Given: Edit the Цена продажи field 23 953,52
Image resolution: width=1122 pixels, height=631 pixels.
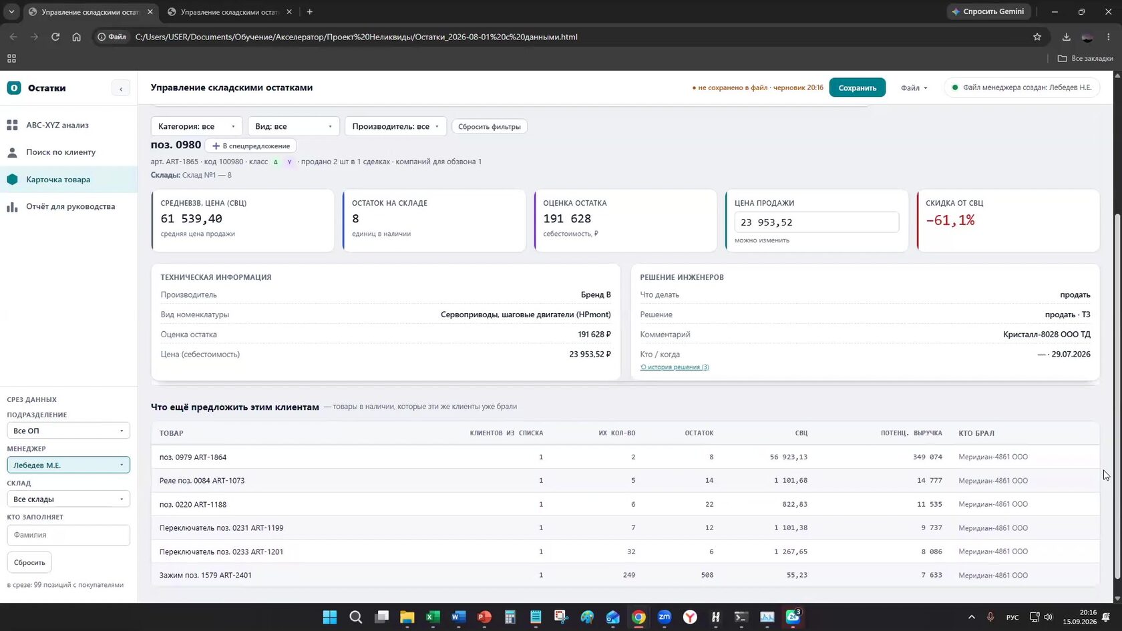Looking at the screenshot, I should coord(816,222).
